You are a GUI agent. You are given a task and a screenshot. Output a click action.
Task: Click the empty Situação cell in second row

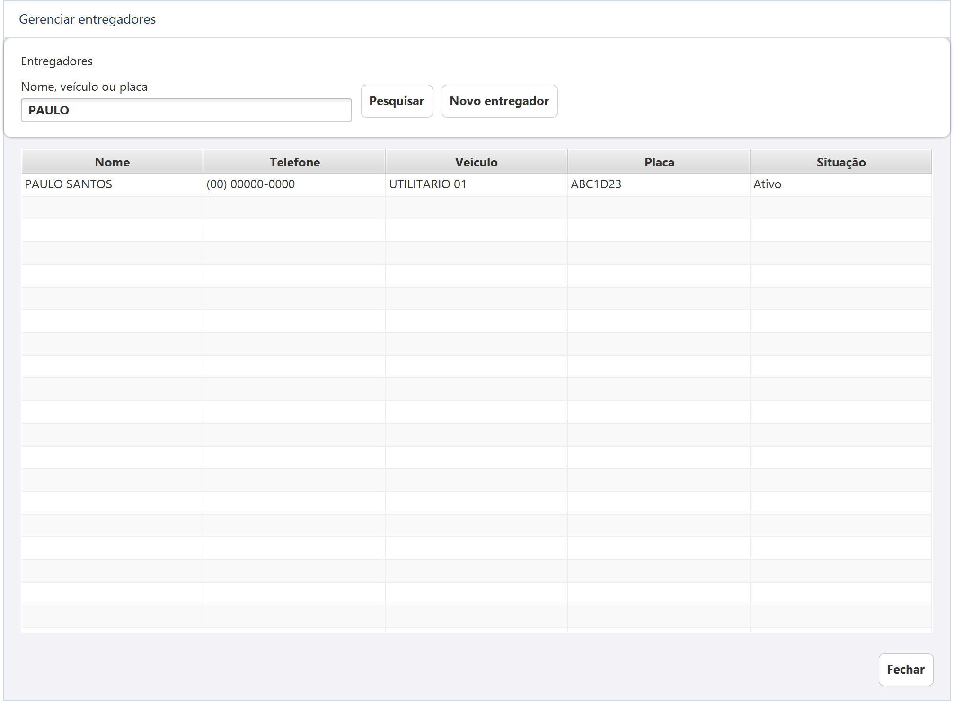click(841, 208)
